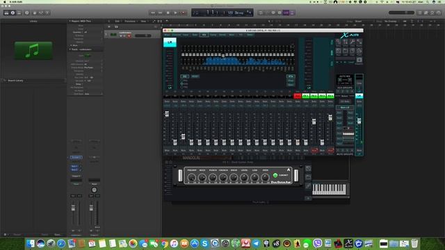Viewport: 445px width, 250px height.
Task: Switch to the Sends tab in X Air
Action: pos(222,35)
